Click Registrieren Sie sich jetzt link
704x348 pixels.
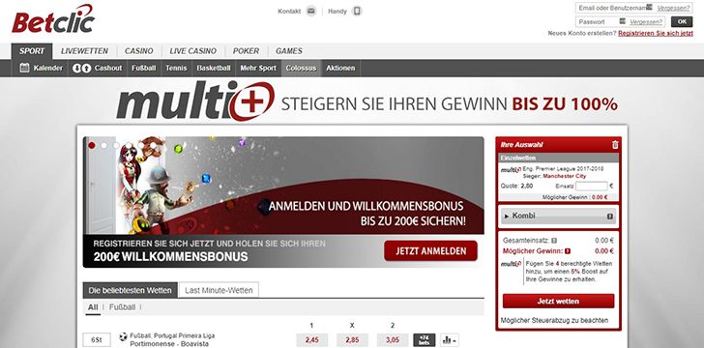(x=656, y=33)
